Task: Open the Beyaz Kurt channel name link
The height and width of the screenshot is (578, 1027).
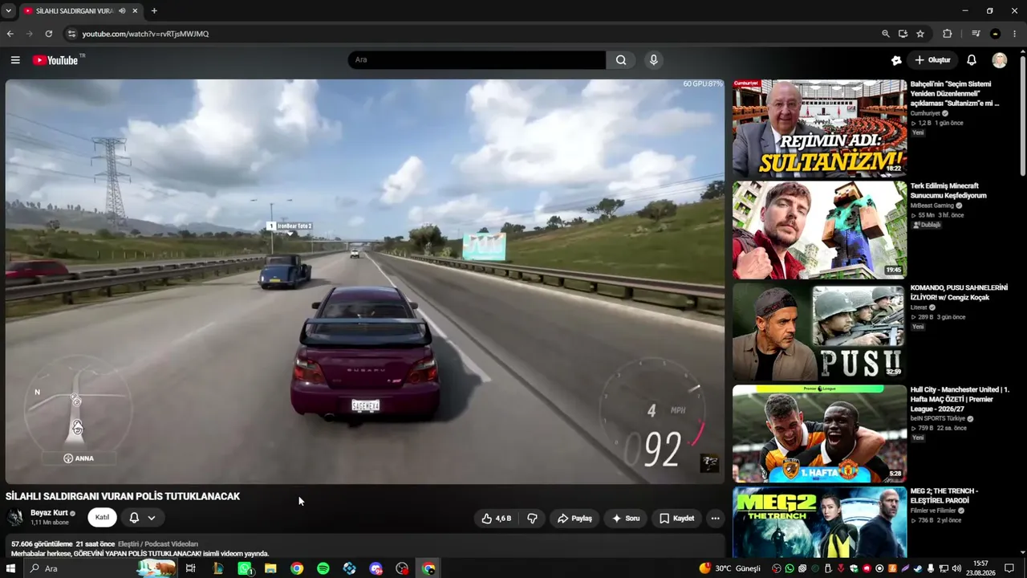Action: pyautogui.click(x=49, y=513)
